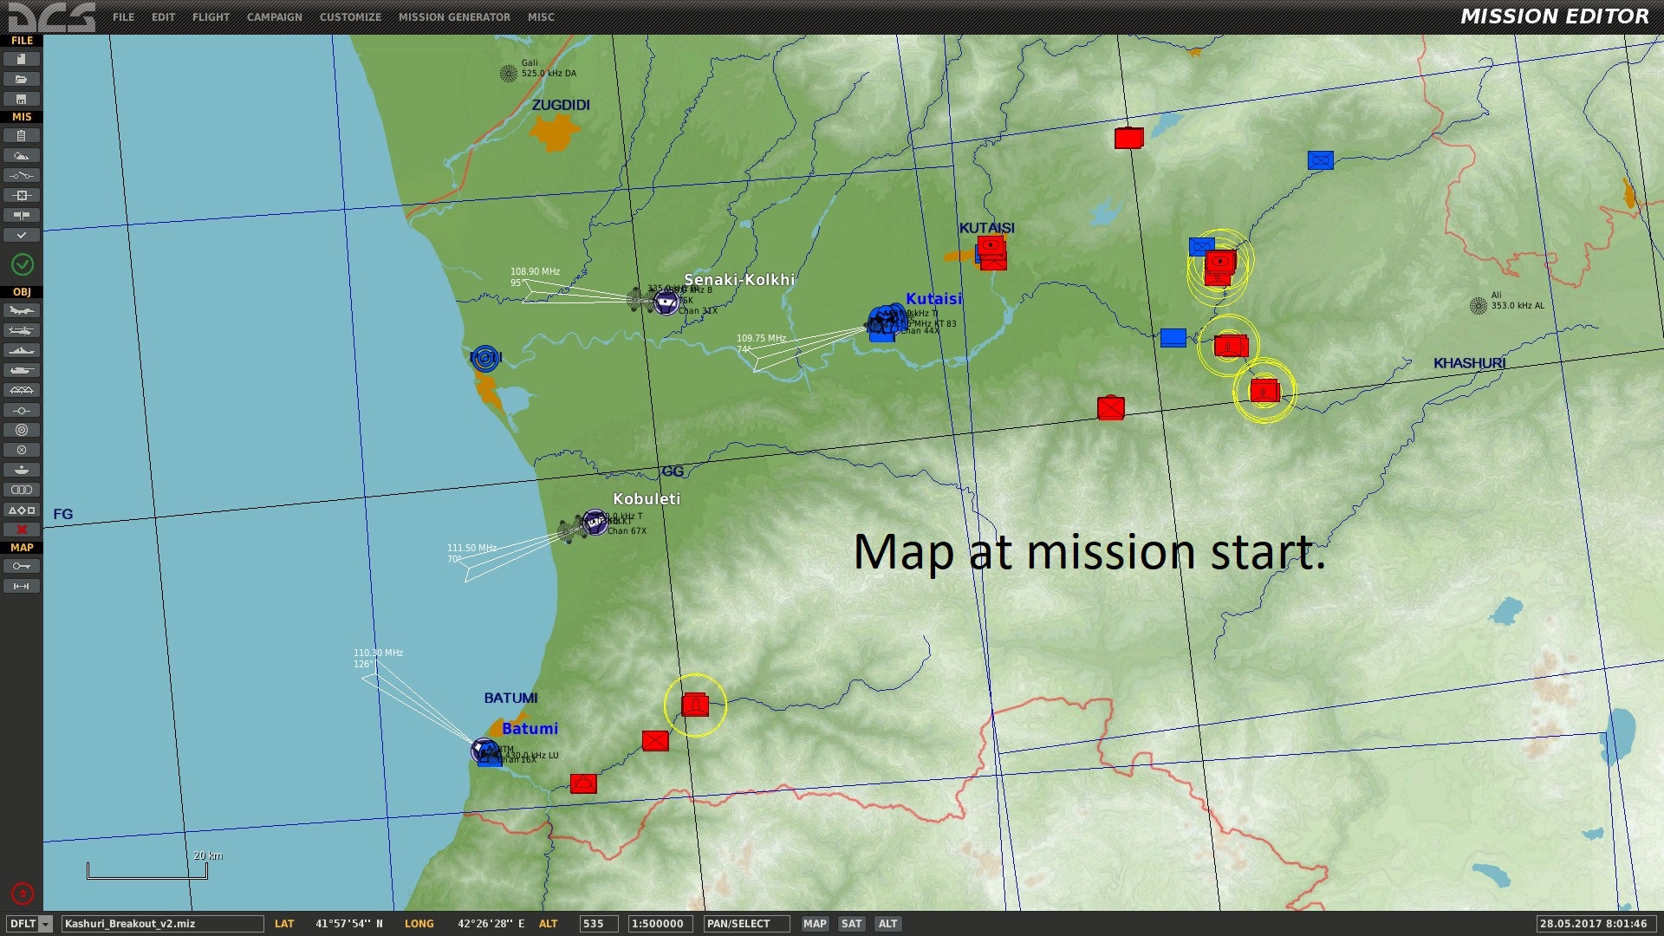
Task: Switch to ALT view mode
Action: pyautogui.click(x=888, y=924)
